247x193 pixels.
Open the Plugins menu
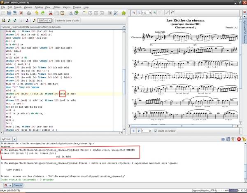(77, 7)
